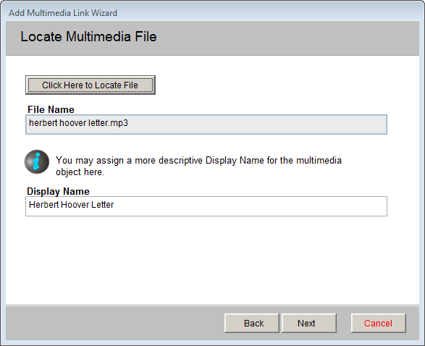The width and height of the screenshot is (425, 346).
Task: Click the word Herbert in Display Name field
Action: pyautogui.click(x=44, y=205)
